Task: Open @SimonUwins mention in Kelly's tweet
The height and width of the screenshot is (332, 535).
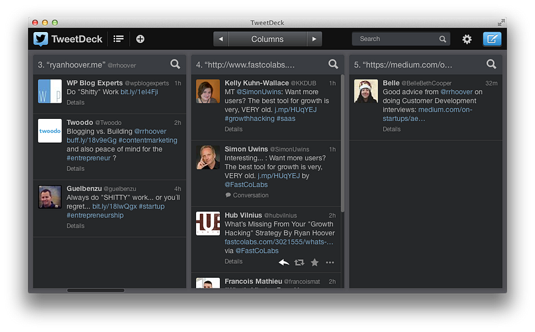Action: coord(259,92)
